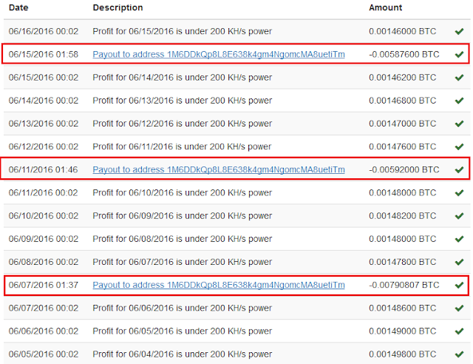Select date 06/05/2016 00:02
The width and height of the screenshot is (473, 364).
(x=44, y=354)
